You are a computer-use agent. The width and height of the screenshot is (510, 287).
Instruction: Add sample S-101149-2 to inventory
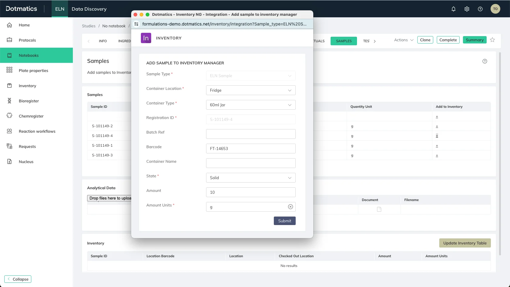tap(437, 126)
